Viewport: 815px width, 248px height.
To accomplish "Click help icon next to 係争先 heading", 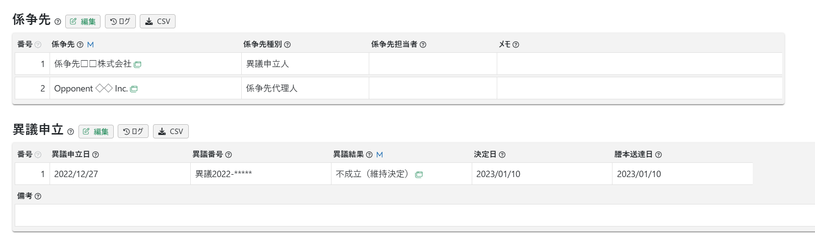I will (x=58, y=22).
